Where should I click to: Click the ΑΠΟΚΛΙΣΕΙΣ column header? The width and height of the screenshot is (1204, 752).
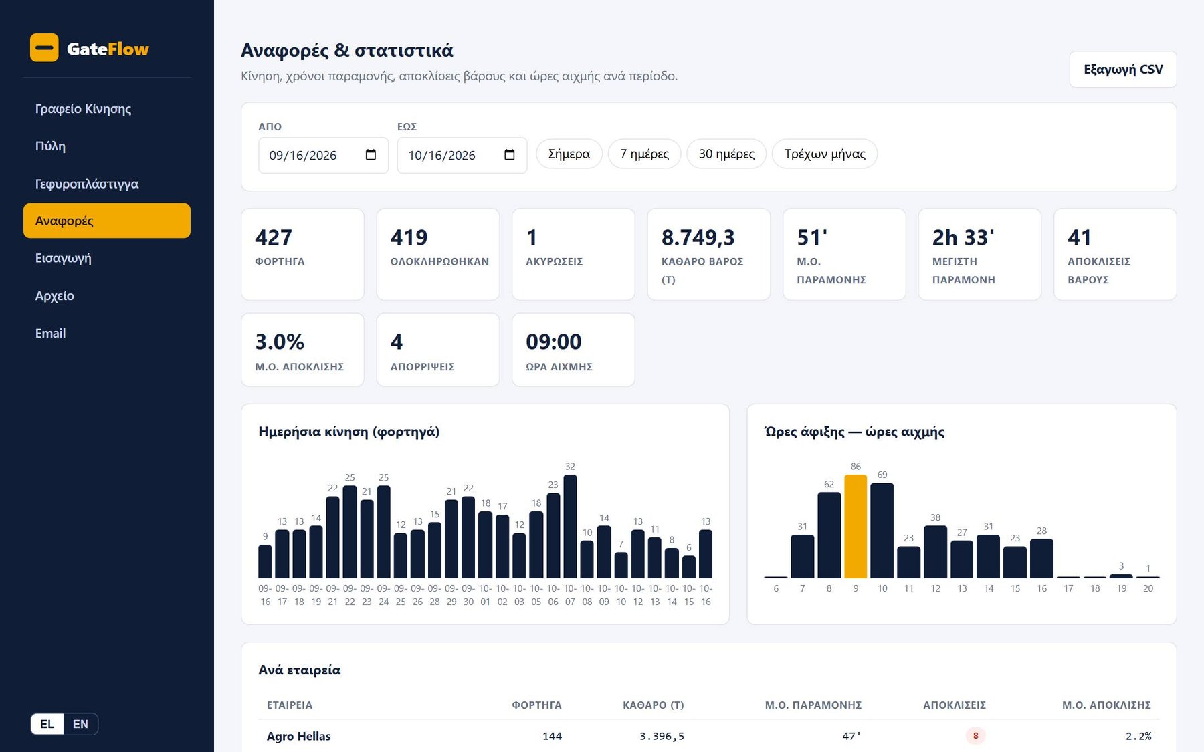point(955,705)
